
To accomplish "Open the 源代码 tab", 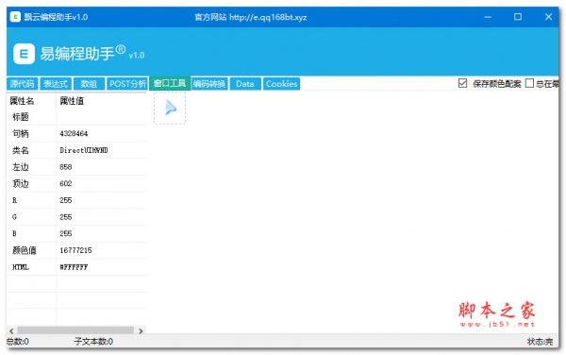I will point(22,84).
